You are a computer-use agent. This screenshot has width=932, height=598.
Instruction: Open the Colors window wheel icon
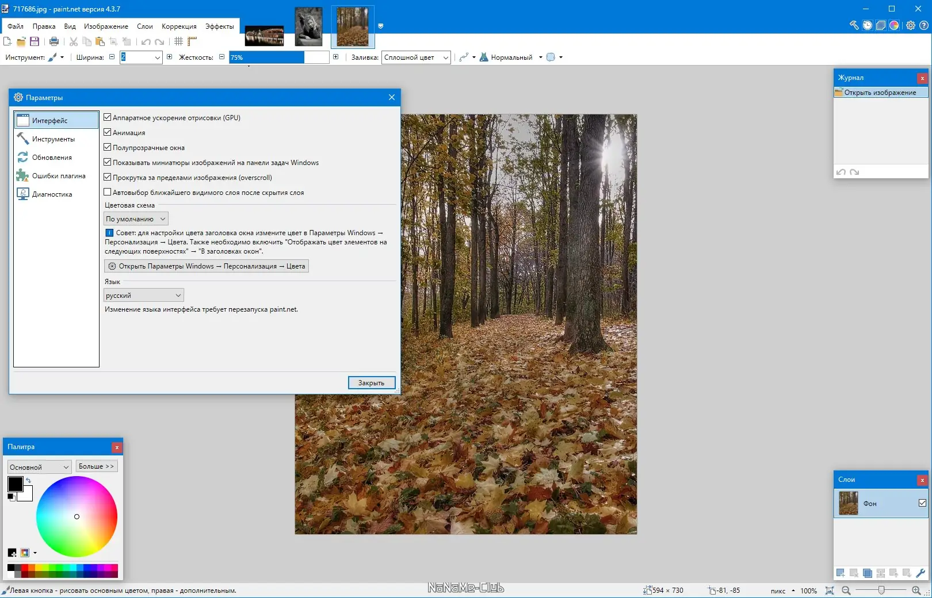tap(894, 25)
